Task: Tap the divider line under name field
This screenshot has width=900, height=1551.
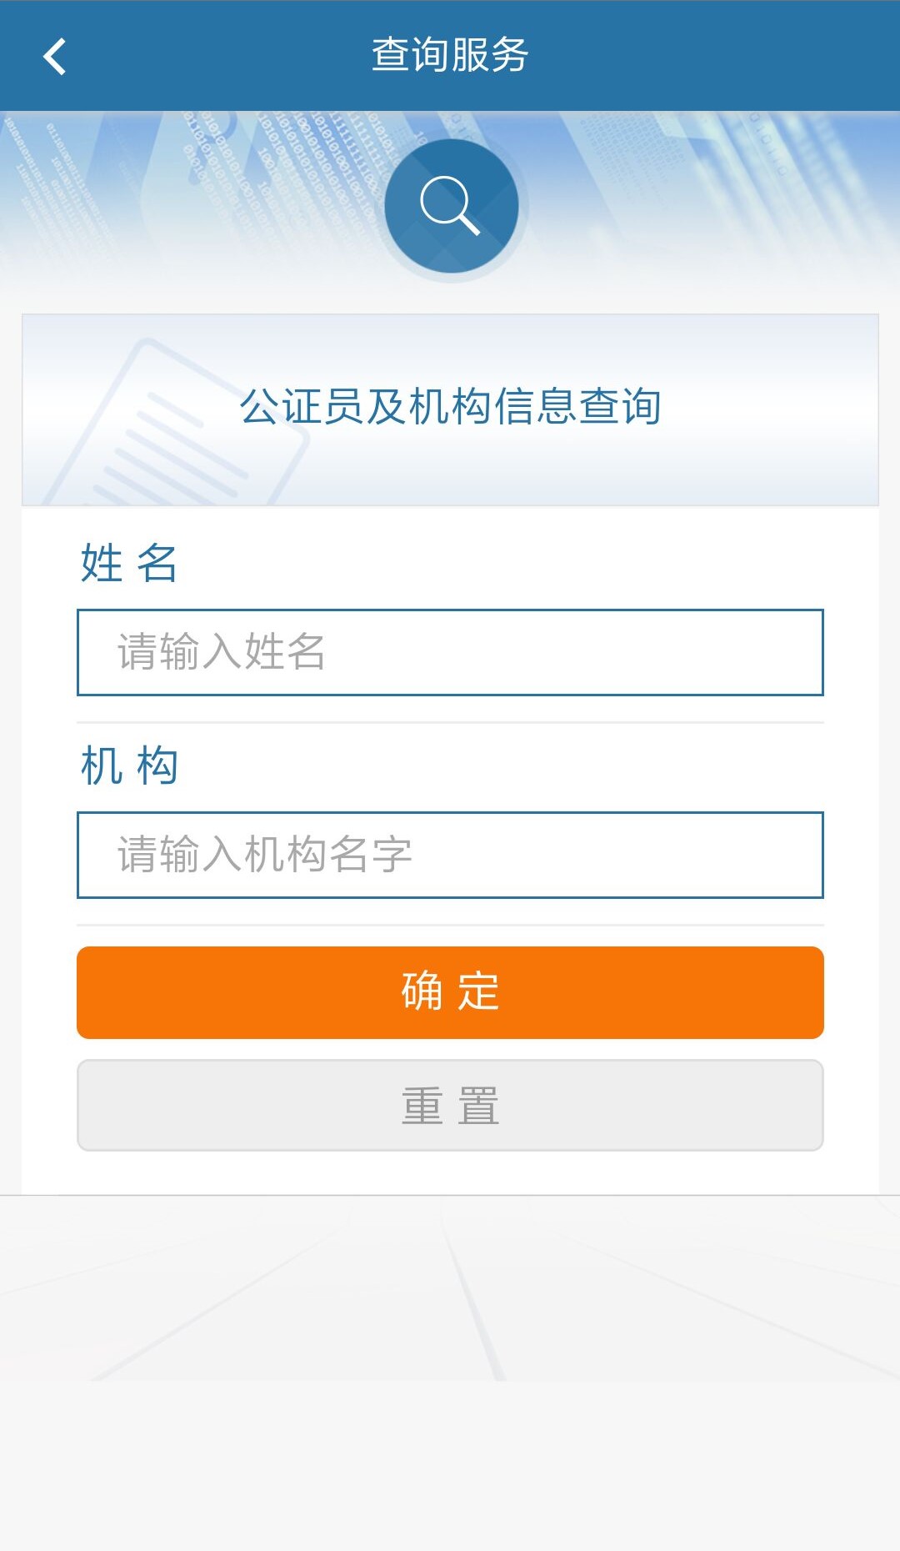Action: point(450,722)
